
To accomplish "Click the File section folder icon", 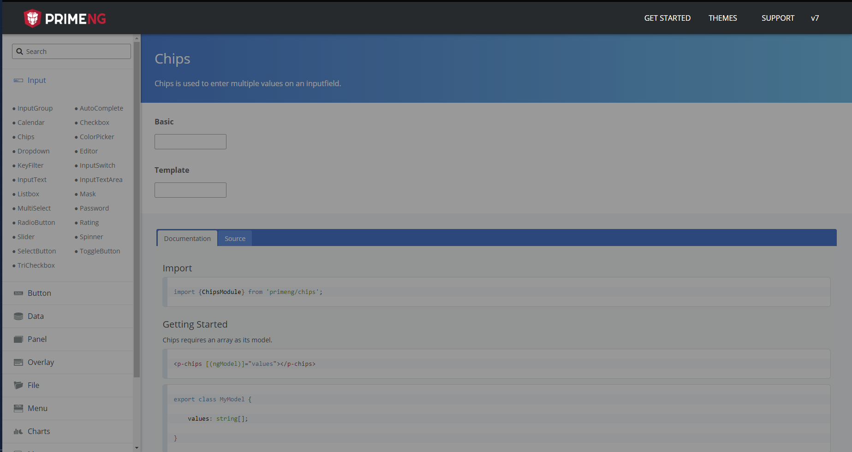I will tap(18, 385).
